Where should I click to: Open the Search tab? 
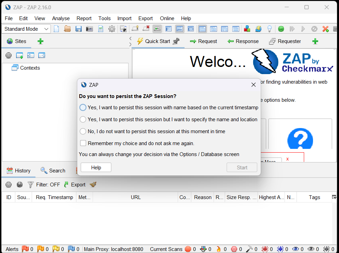pyautogui.click(x=53, y=170)
